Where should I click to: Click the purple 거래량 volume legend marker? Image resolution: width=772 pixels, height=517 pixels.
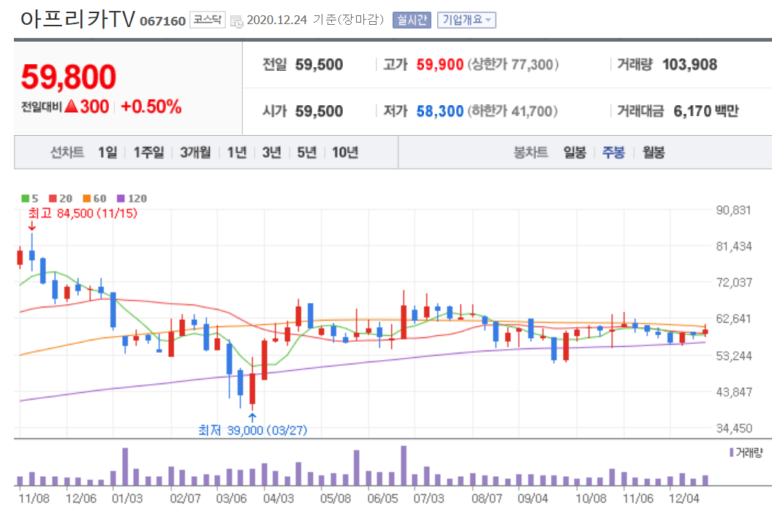click(x=732, y=452)
